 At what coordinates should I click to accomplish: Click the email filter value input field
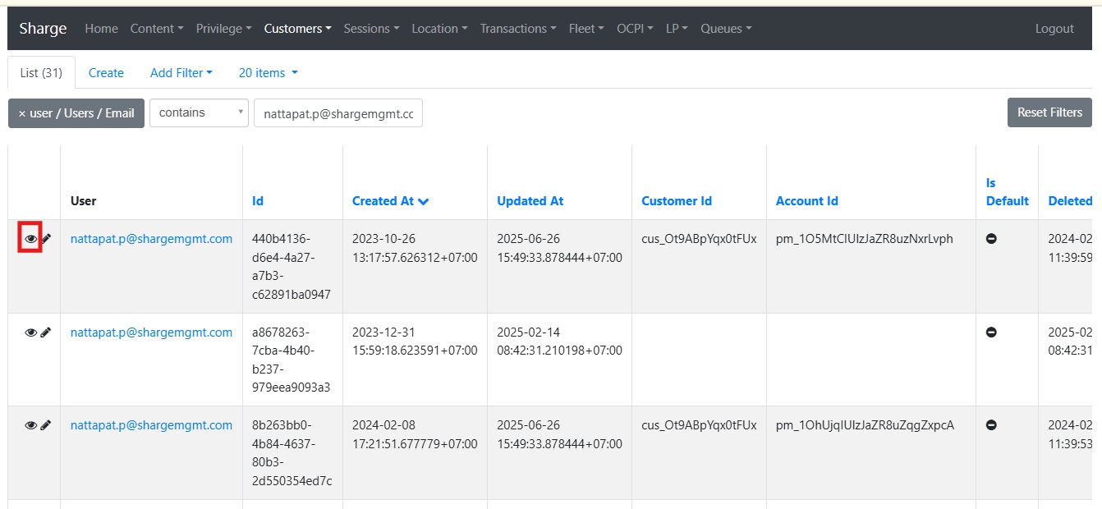pyautogui.click(x=338, y=114)
